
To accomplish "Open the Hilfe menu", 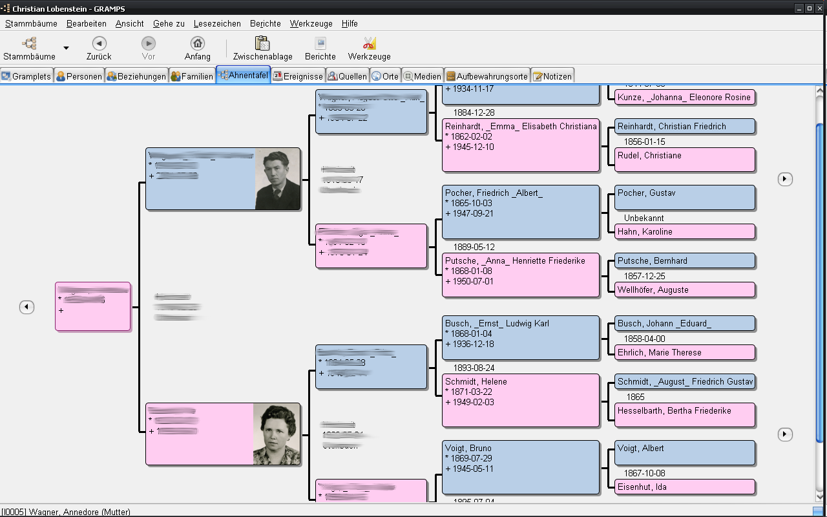I will coord(350,23).
